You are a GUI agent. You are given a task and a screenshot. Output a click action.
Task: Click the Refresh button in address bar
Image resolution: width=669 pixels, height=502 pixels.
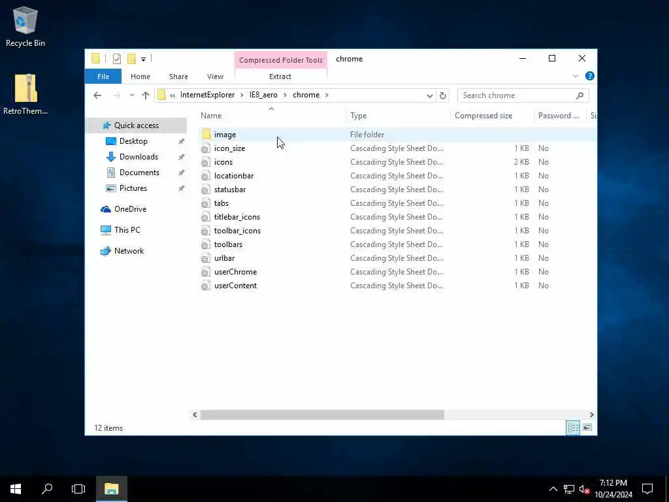tap(443, 95)
